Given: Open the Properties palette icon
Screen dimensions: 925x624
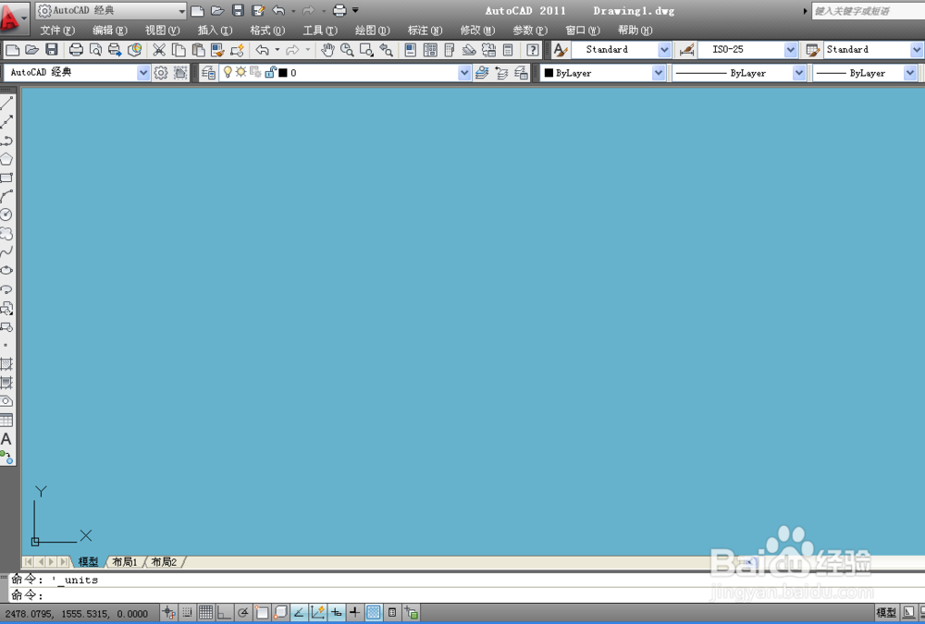Looking at the screenshot, I should pos(411,50).
